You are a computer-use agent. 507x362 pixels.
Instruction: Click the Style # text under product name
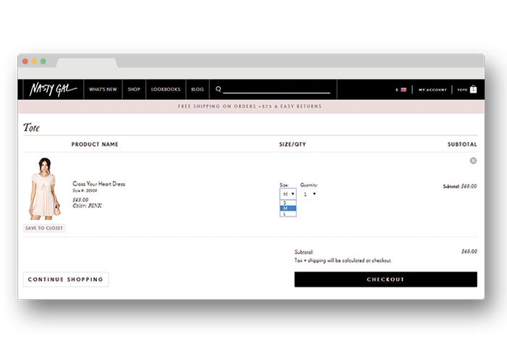tap(85, 190)
